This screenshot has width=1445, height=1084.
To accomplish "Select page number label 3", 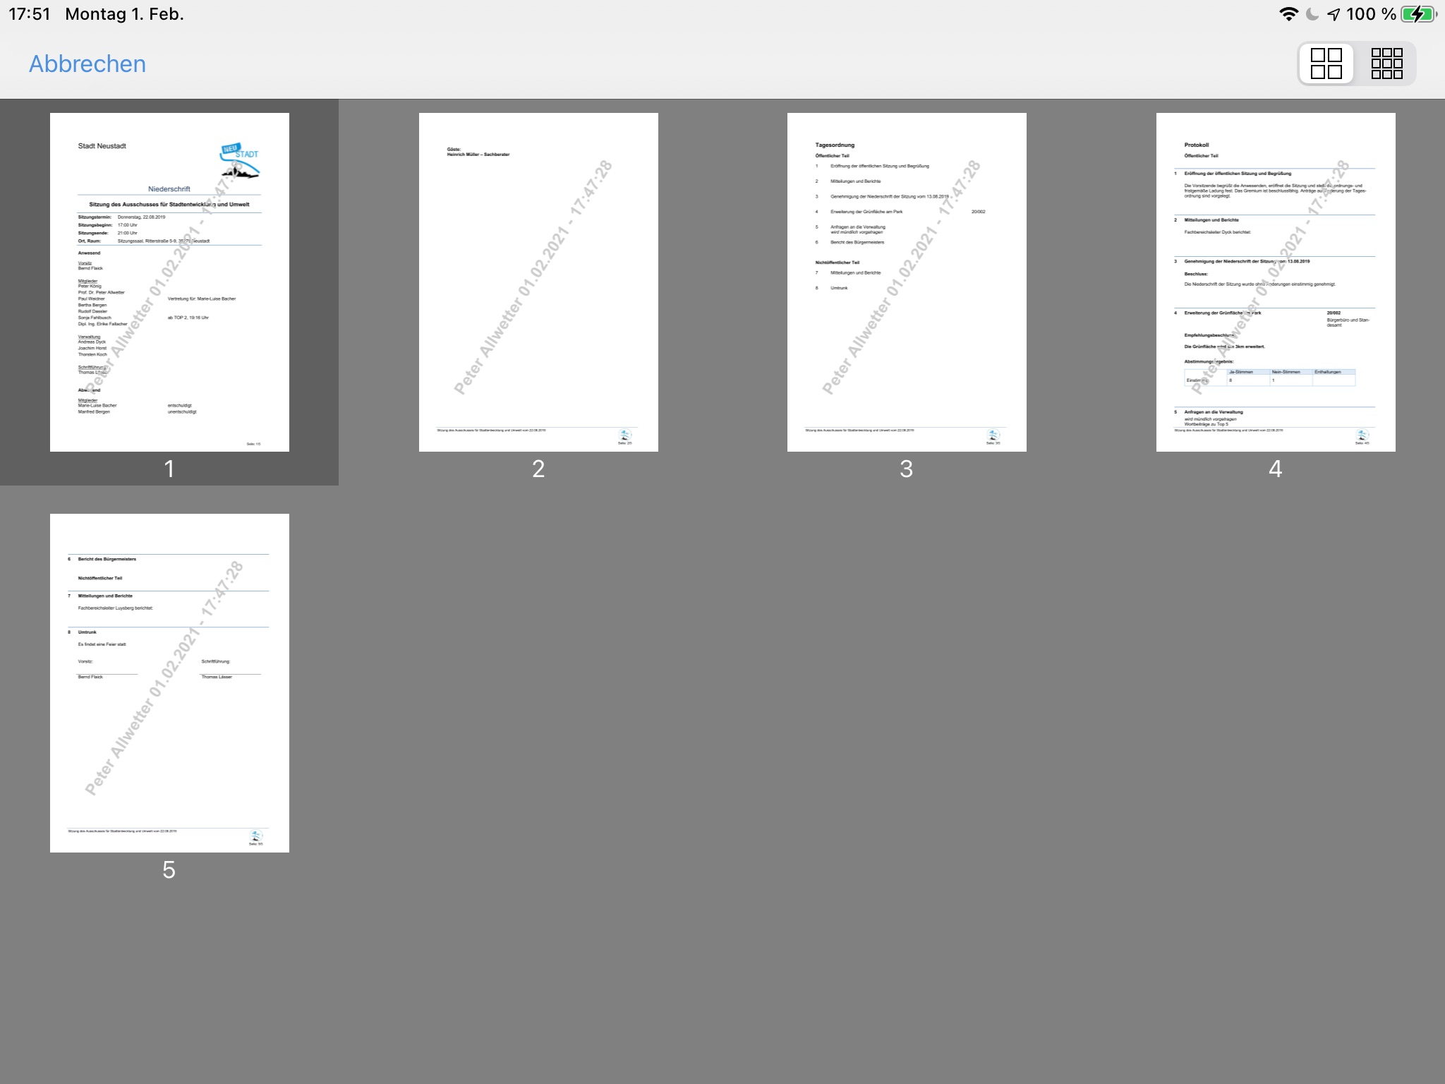I will pyautogui.click(x=907, y=469).
